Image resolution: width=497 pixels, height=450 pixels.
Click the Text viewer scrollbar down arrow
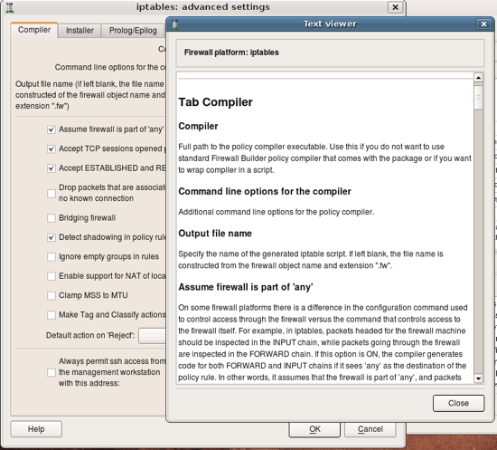coord(478,378)
